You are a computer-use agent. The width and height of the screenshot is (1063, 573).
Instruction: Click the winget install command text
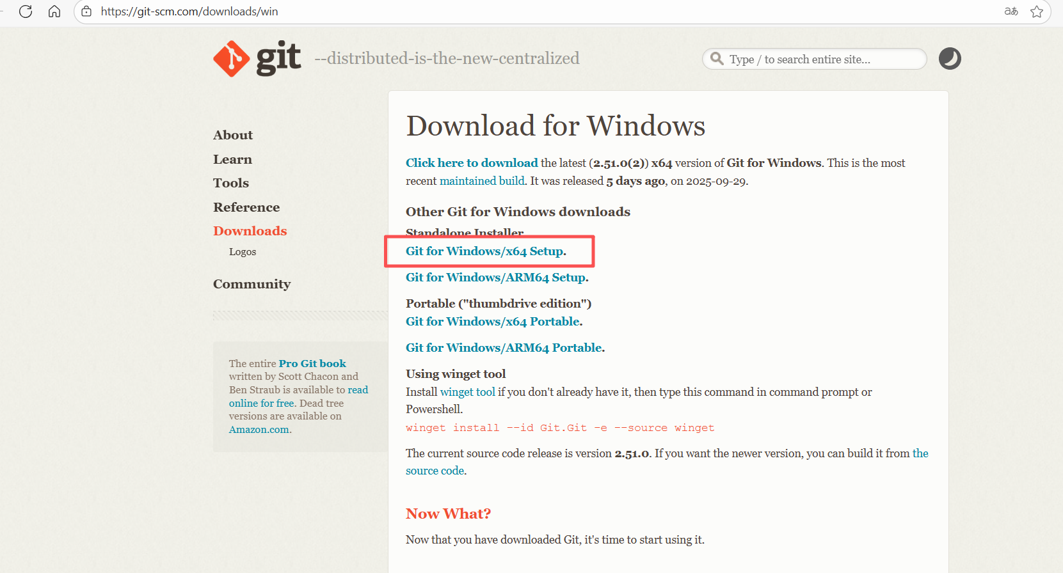560,428
